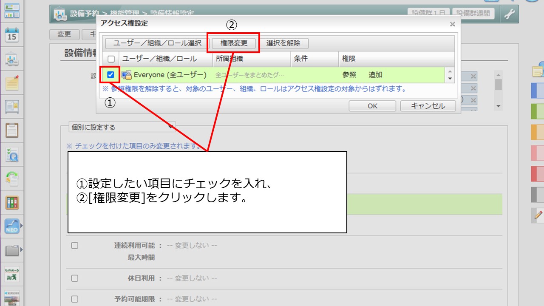Click the document search icon in sidebar

(x=12, y=155)
